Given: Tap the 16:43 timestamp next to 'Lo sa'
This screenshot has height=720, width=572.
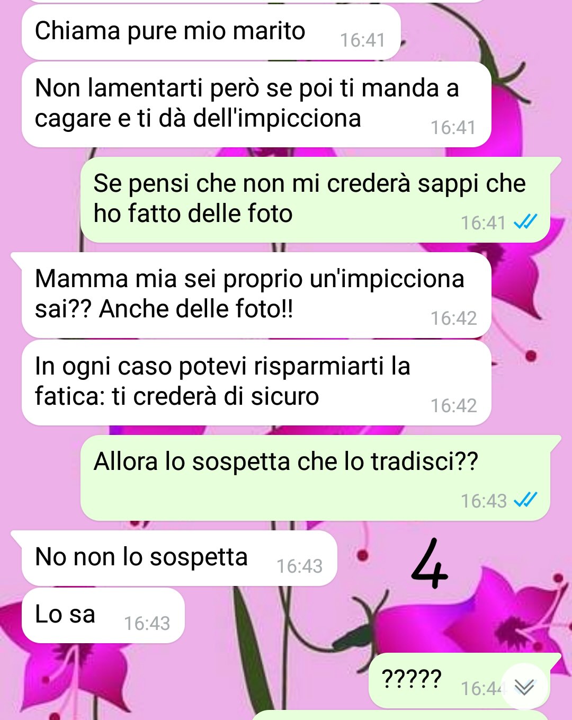Looking at the screenshot, I should click(147, 623).
